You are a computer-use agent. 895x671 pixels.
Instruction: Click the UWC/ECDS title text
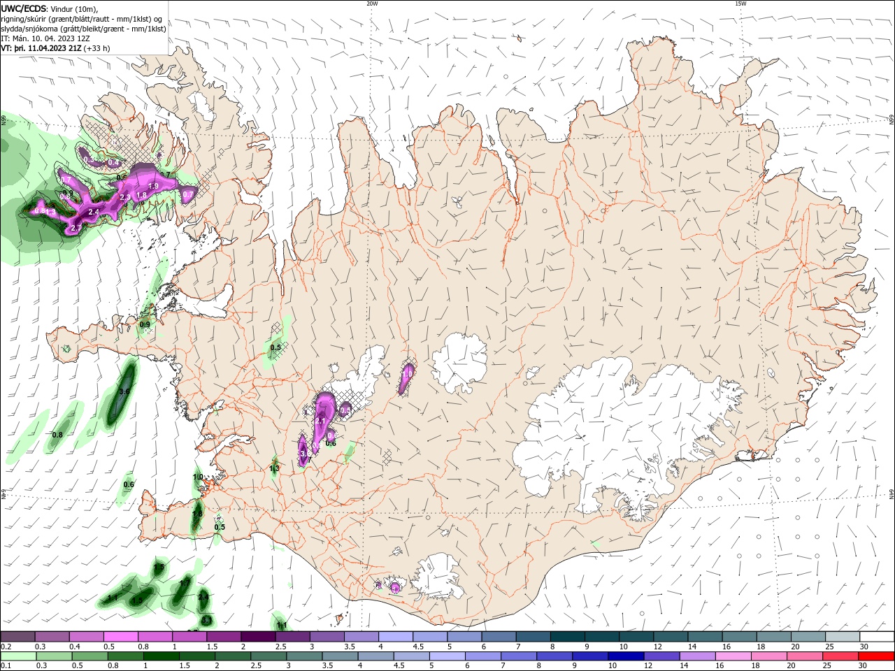pos(24,8)
